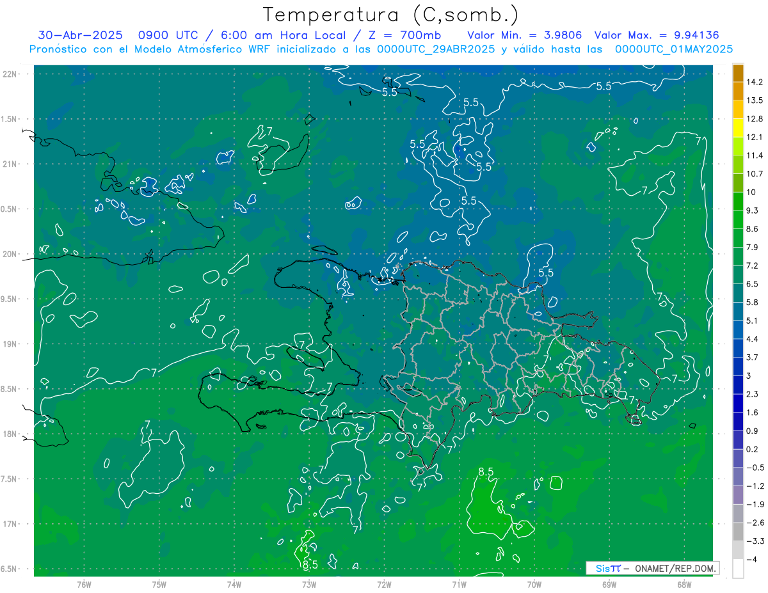Click the 2.3 value on the color scale
The width and height of the screenshot is (768, 593).
point(753,394)
